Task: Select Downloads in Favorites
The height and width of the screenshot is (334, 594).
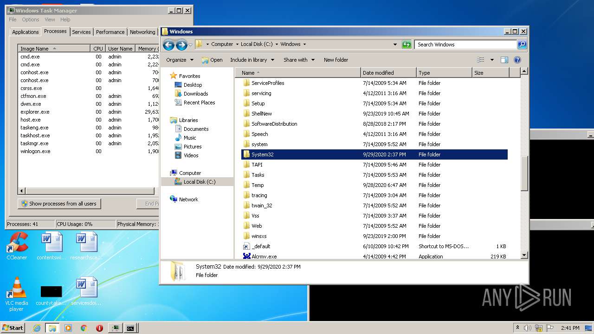Action: tap(196, 94)
